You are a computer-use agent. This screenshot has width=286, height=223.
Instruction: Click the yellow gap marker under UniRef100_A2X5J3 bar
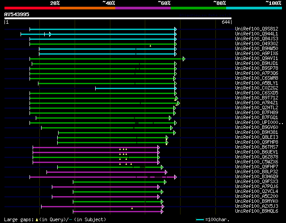pyautogui.click(x=132, y=208)
